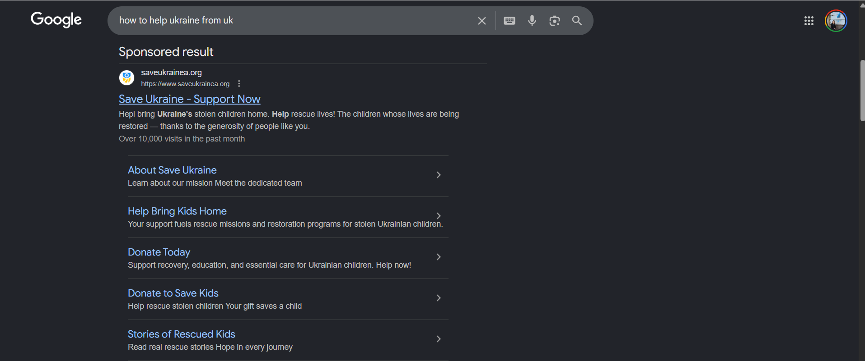Start voice search with microphone icon
The height and width of the screenshot is (361, 865).
coord(532,21)
